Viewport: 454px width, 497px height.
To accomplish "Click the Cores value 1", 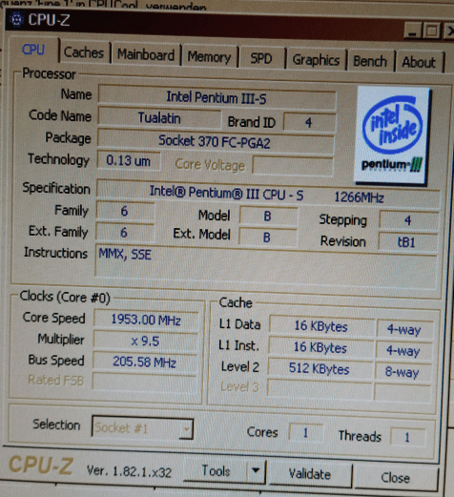I will (306, 433).
